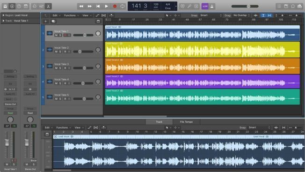Switch to the Track editor tab

(159, 122)
